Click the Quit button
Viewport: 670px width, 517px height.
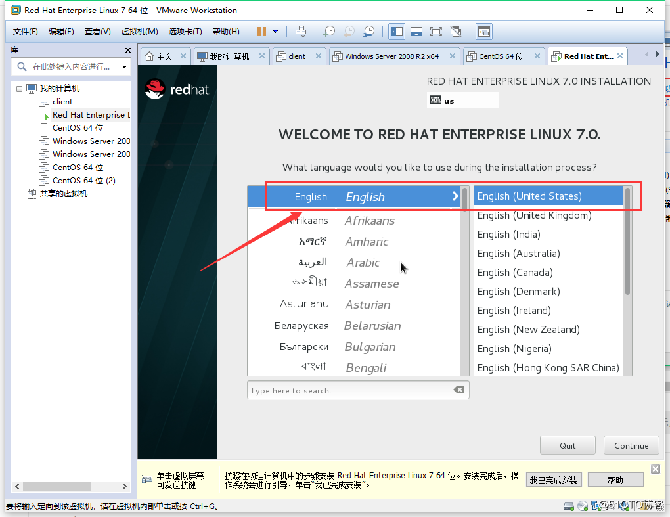click(x=568, y=445)
